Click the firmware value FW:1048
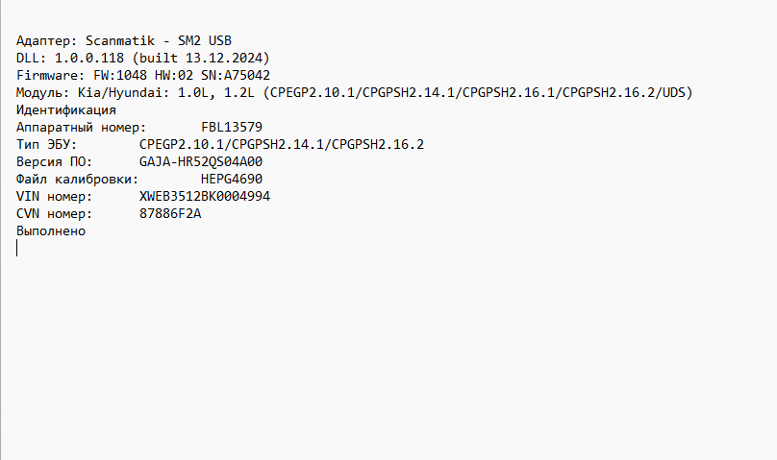Image resolution: width=777 pixels, height=460 pixels. point(120,76)
